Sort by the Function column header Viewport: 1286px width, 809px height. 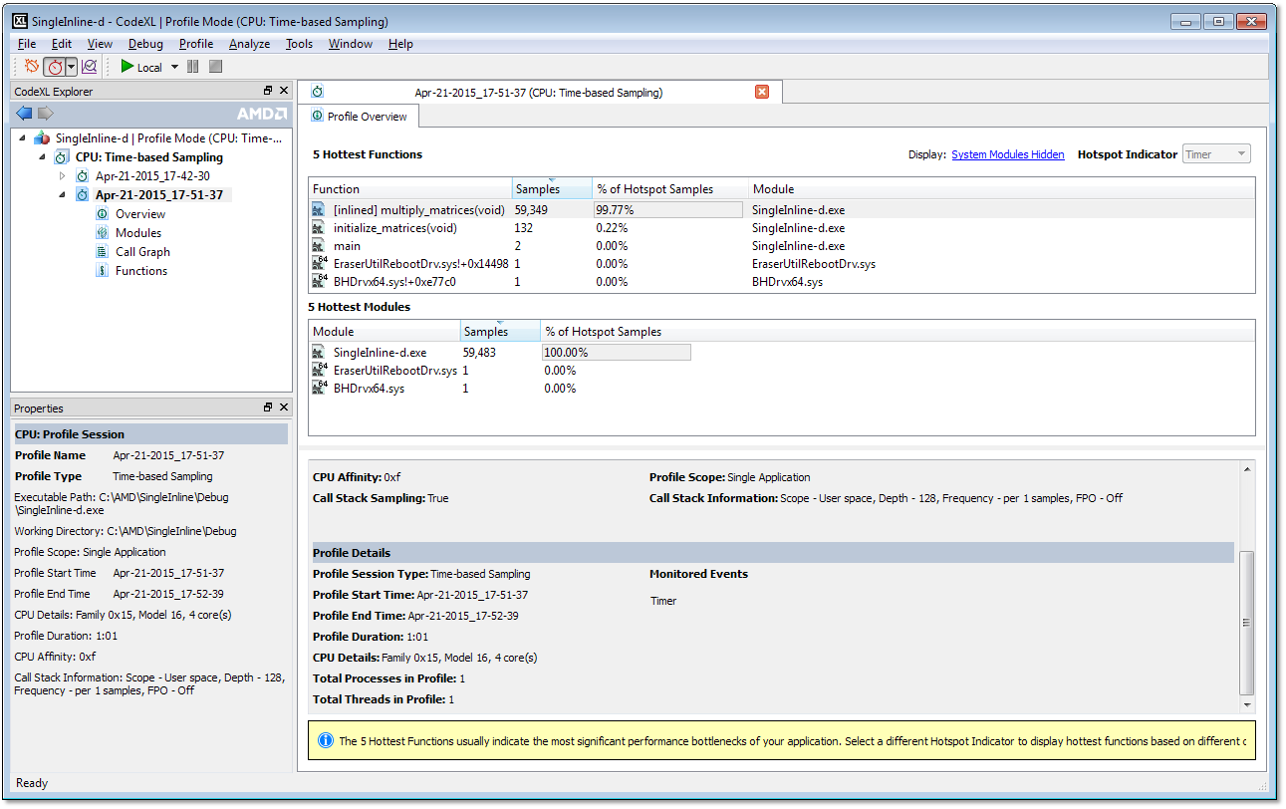410,189
